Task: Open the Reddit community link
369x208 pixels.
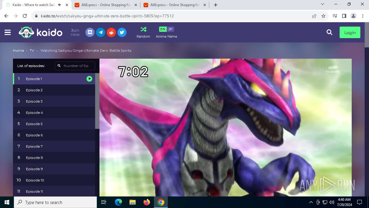Action: pos(111,32)
